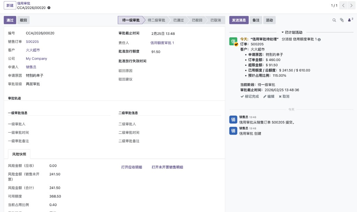Image resolution: width=357 pixels, height=212 pixels.
Task: Click the empty 批准放行失效时间 field
Action: pos(185,61)
